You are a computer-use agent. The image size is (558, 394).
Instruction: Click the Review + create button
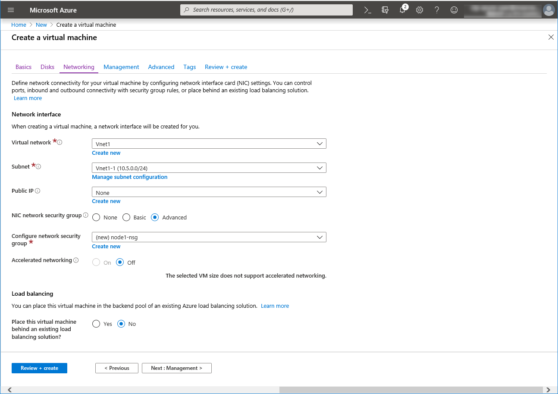[x=39, y=368]
